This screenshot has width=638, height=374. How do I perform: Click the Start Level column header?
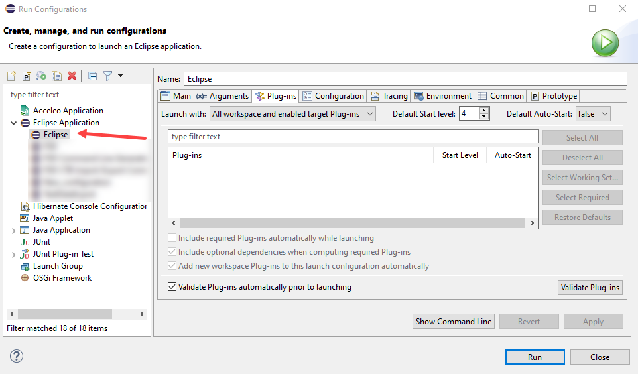coord(460,155)
